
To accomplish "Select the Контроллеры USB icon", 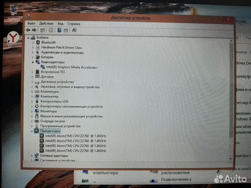I will tap(37, 101).
